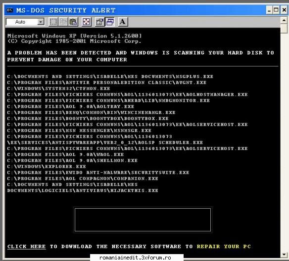Click the line ending SECURITYSUITE.EXE
This screenshot has width=289, height=261.
pyautogui.click(x=98, y=173)
